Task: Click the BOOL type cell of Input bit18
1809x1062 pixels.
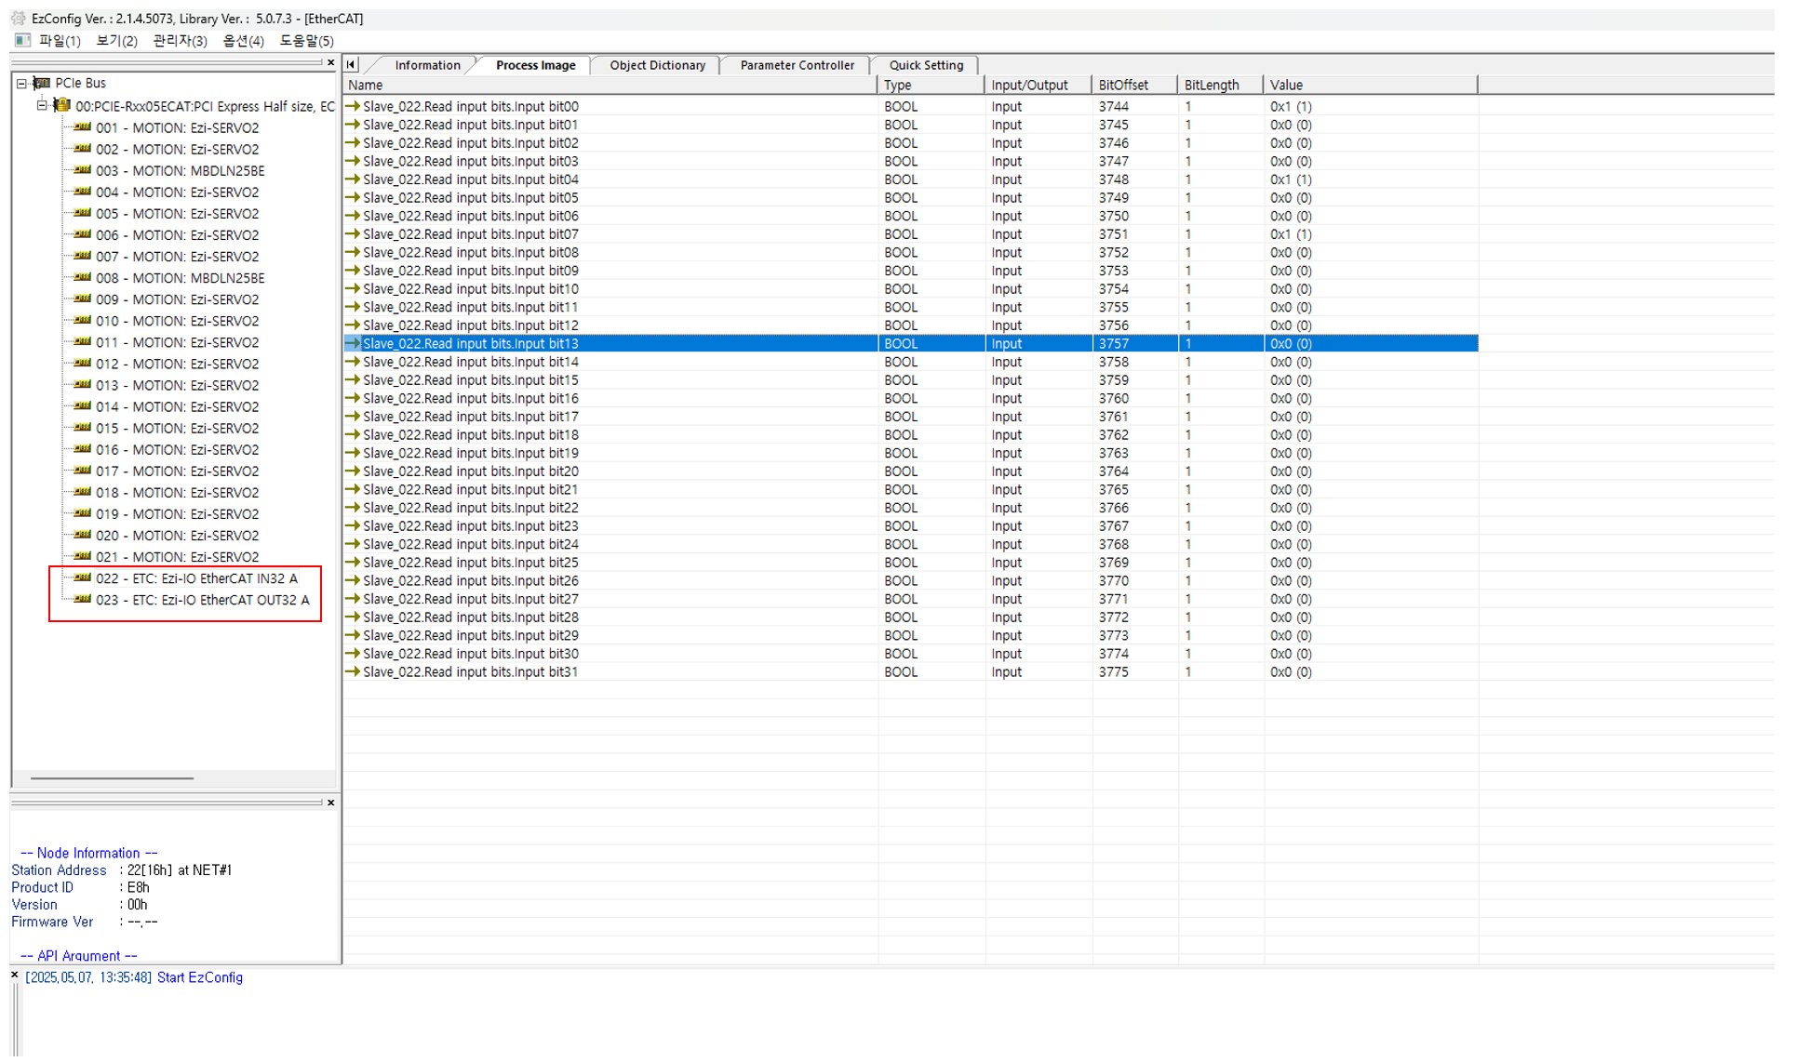Action: 901,435
